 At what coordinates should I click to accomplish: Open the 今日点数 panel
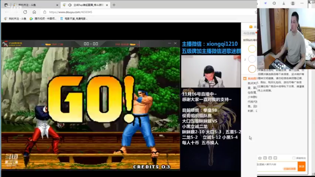pyautogui.click(x=249, y=33)
